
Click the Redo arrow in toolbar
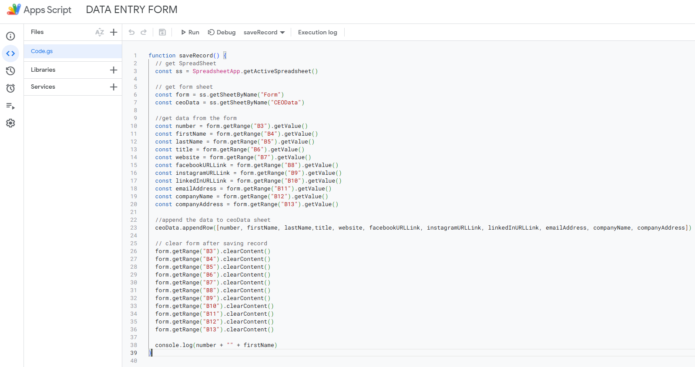(144, 32)
